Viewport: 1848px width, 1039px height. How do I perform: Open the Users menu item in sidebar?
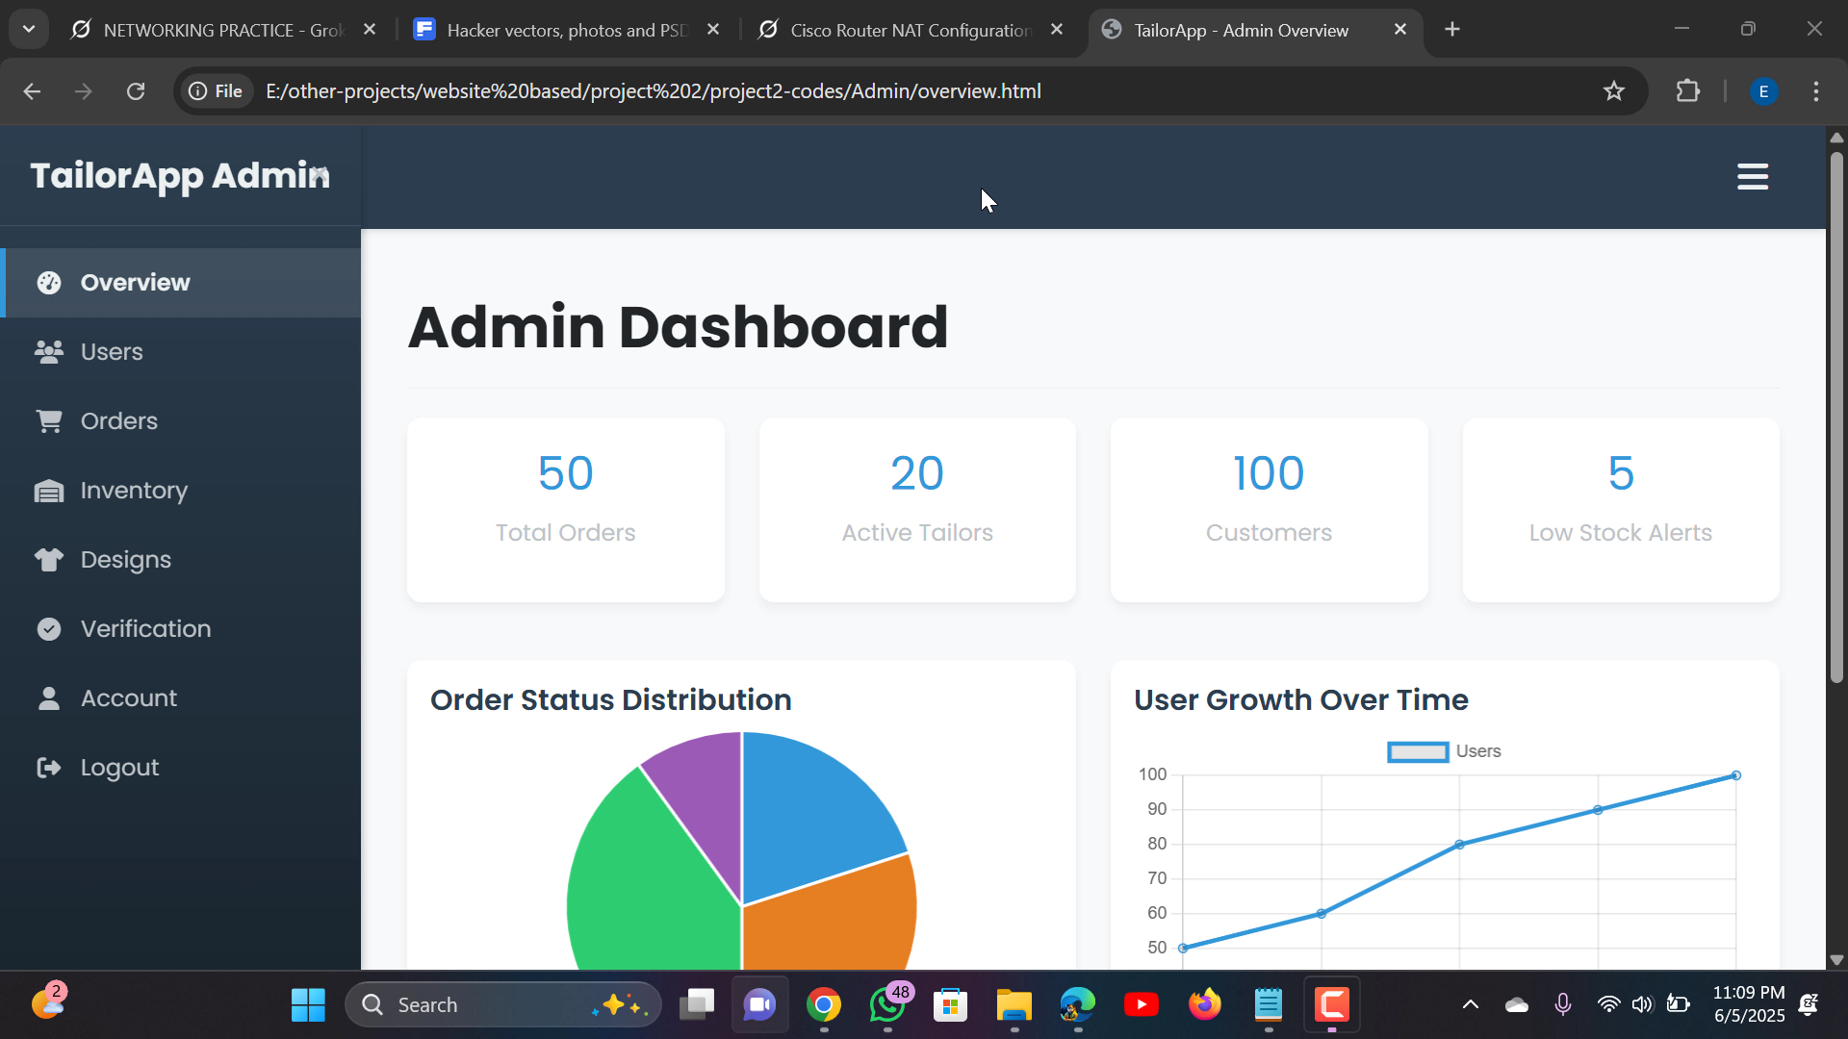pos(181,352)
